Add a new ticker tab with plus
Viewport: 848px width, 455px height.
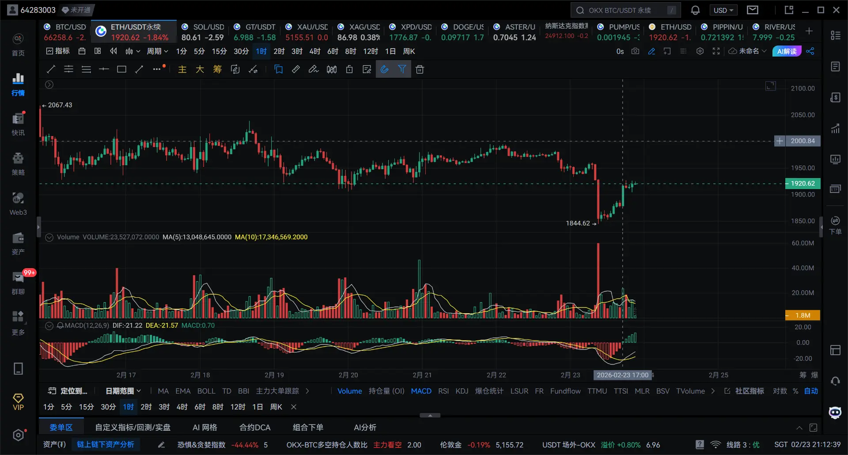coord(809,31)
